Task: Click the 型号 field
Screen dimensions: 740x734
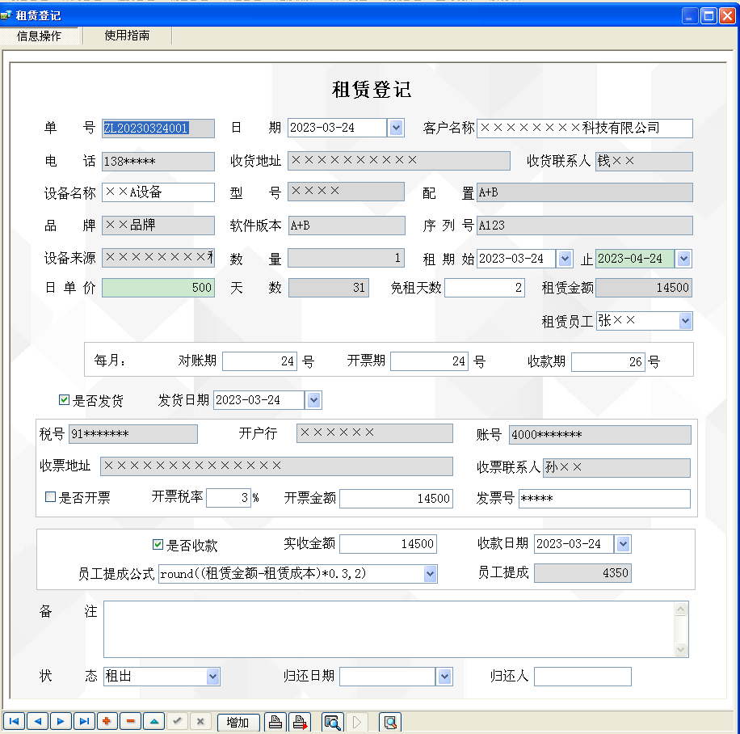Action: pos(346,192)
